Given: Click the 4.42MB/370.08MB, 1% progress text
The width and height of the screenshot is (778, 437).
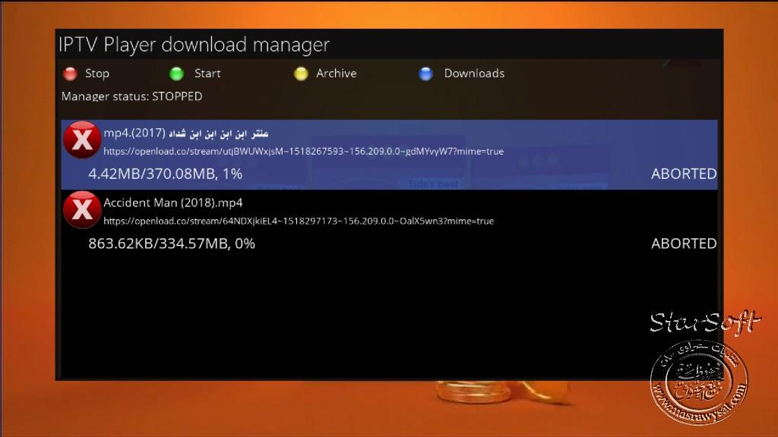Looking at the screenshot, I should 165,174.
